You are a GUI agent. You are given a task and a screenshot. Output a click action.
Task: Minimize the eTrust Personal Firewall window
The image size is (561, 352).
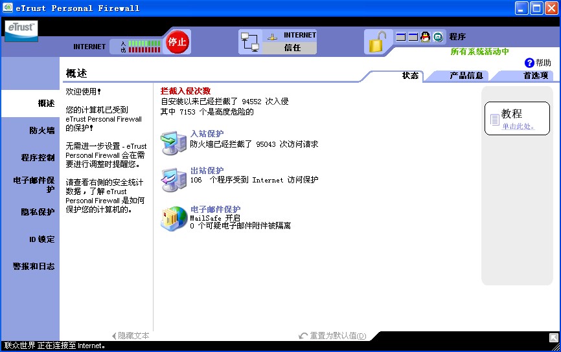point(521,8)
